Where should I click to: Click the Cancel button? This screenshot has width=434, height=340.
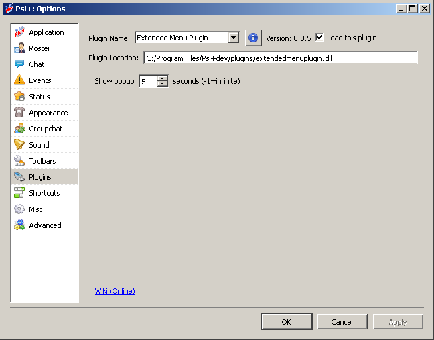(x=342, y=322)
